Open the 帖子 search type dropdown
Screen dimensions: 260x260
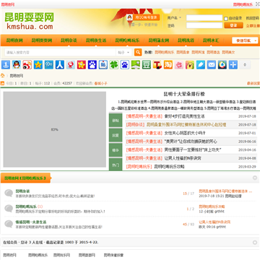[x=123, y=52]
